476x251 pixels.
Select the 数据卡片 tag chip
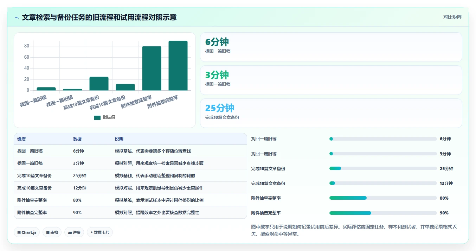pos(100,232)
